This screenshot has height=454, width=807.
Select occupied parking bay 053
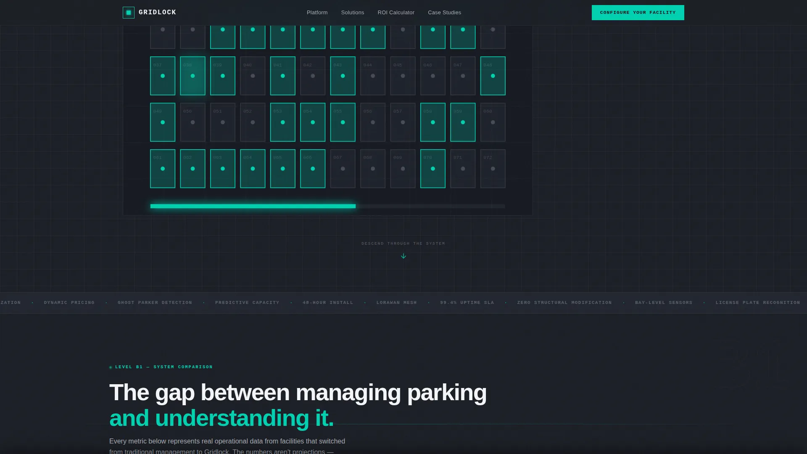[283, 122]
